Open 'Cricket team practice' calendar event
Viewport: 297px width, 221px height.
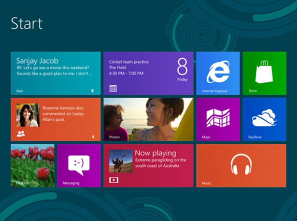pos(128,62)
